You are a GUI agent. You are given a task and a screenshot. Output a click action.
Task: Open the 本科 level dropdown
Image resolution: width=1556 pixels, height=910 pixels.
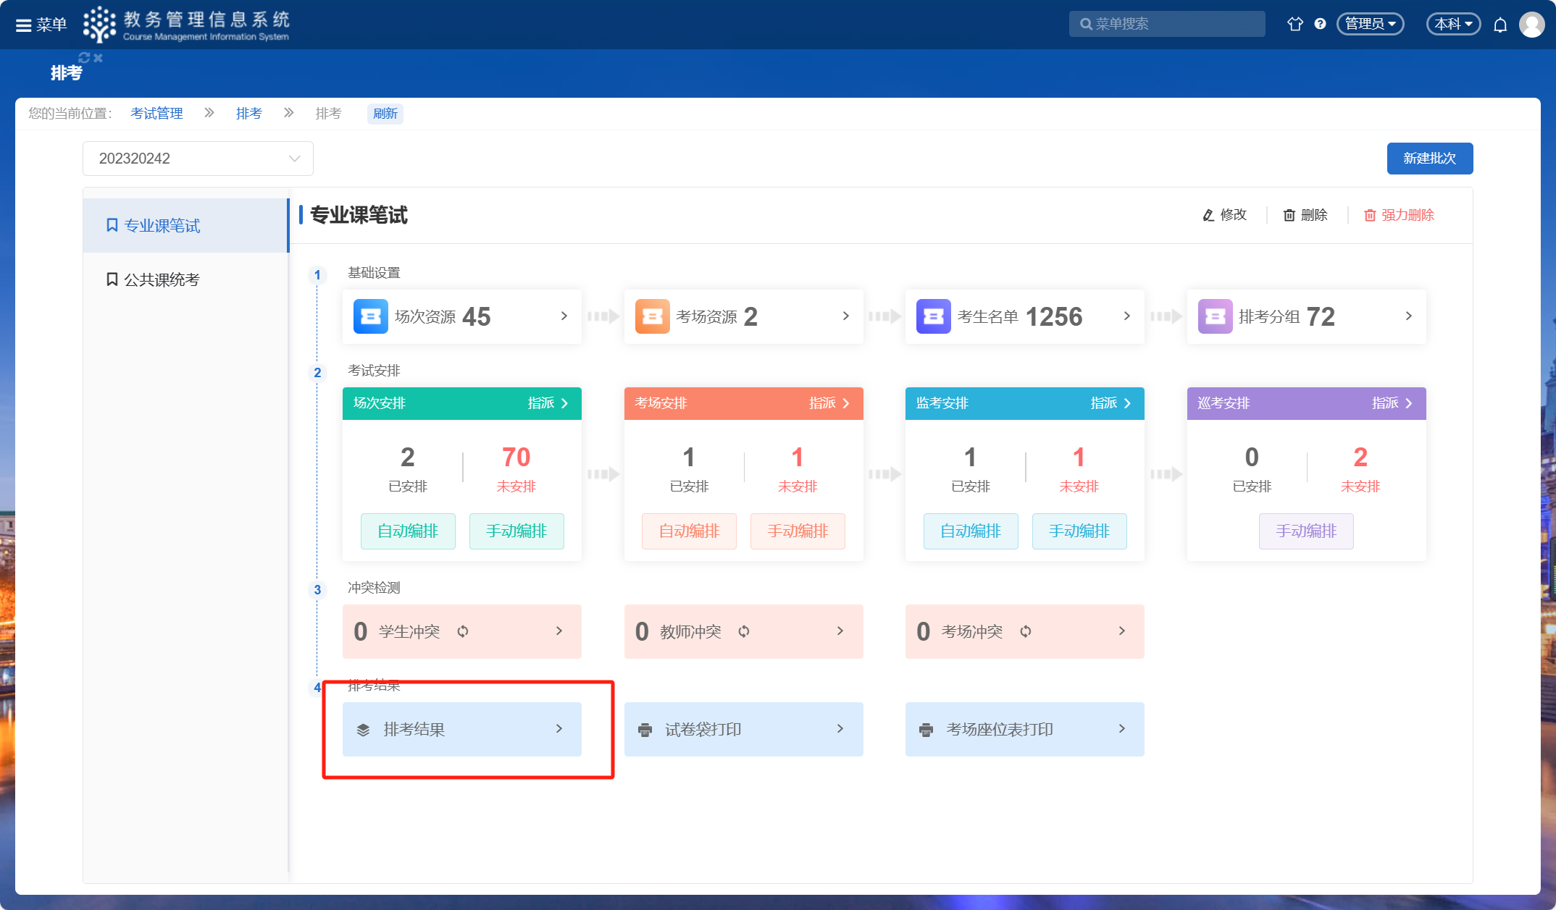pyautogui.click(x=1453, y=24)
